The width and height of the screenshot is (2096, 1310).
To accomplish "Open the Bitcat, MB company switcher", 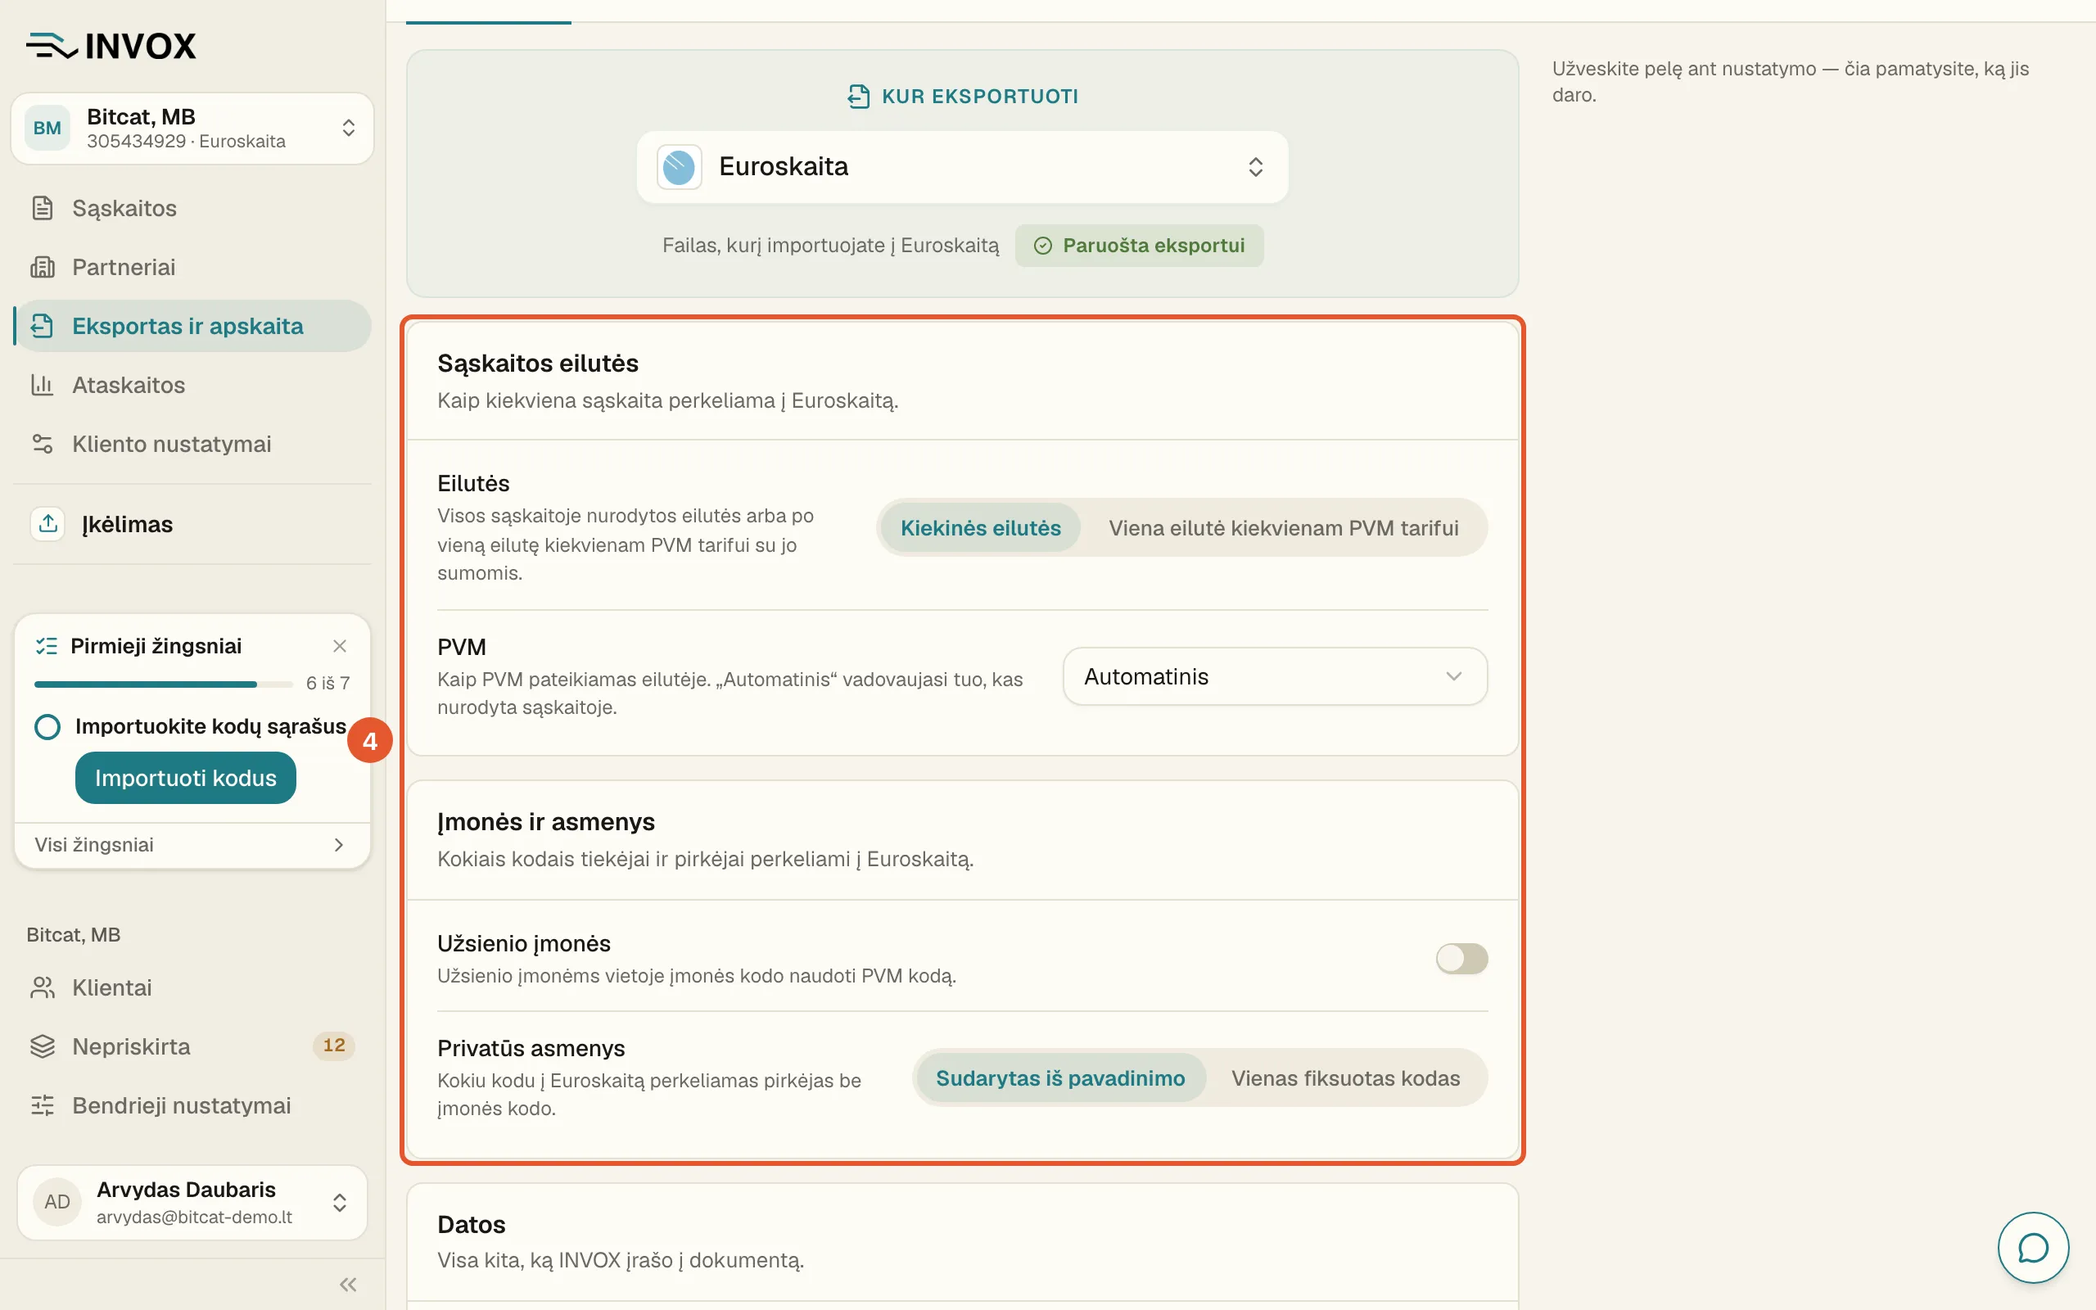I will point(192,129).
